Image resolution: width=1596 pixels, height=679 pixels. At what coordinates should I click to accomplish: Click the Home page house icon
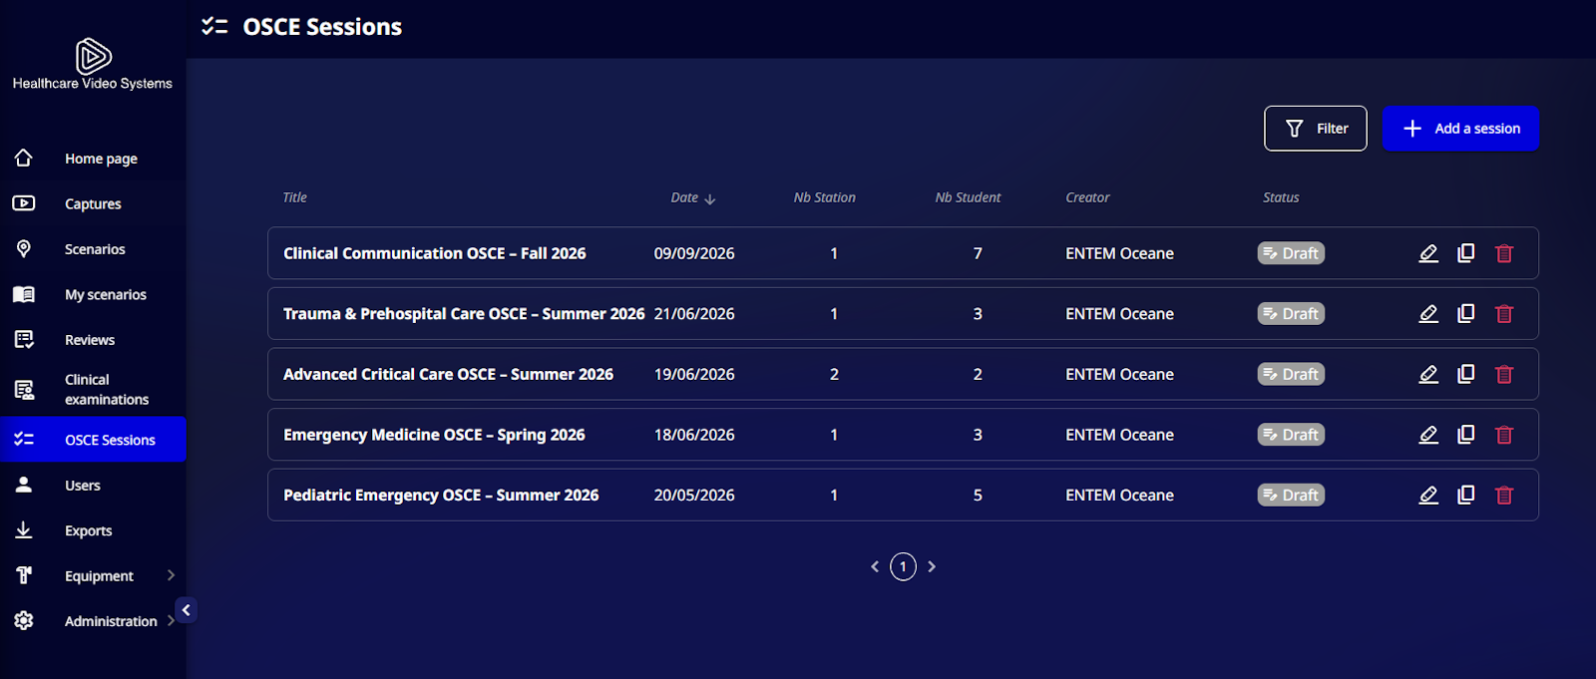coord(24,158)
